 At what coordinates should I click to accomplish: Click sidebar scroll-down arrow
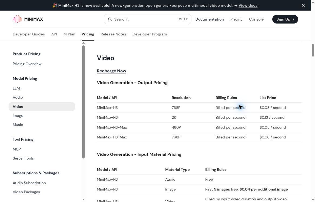click(x=83, y=199)
